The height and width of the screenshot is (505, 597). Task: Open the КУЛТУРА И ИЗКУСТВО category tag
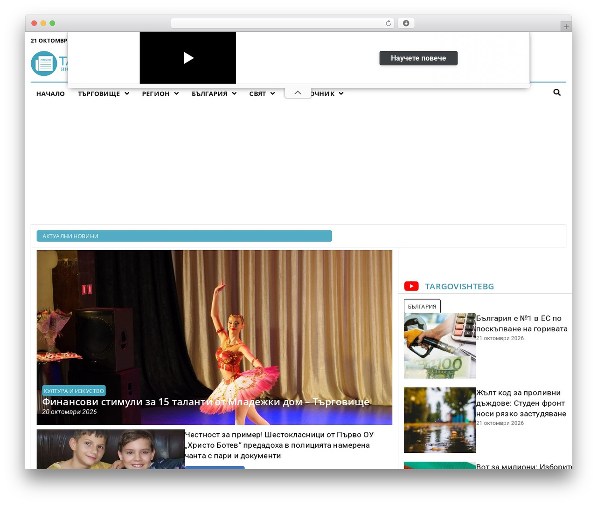(74, 391)
